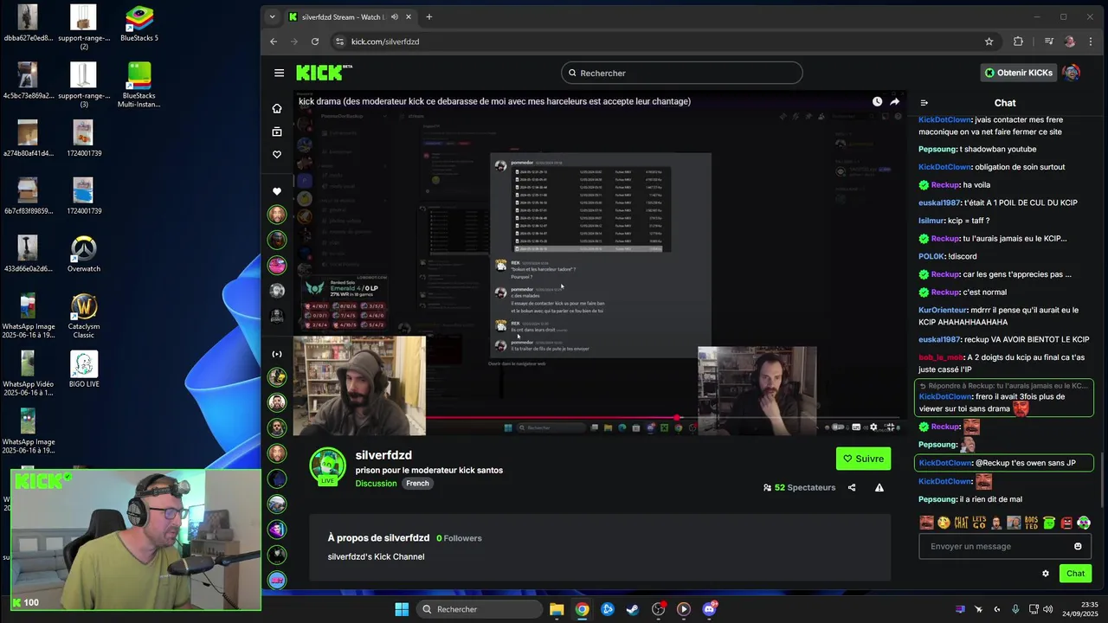Insert the green headphones emote
The image size is (1108, 623).
coord(1084,523)
